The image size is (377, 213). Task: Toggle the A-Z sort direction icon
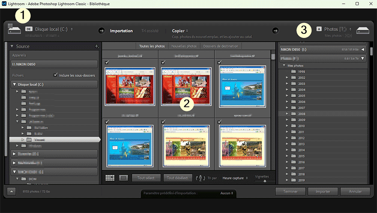click(x=200, y=178)
